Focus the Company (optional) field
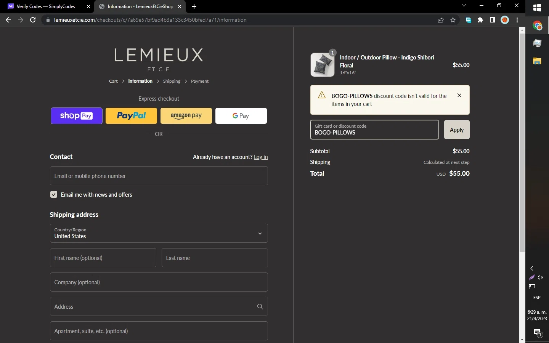The width and height of the screenshot is (549, 343). point(159,282)
